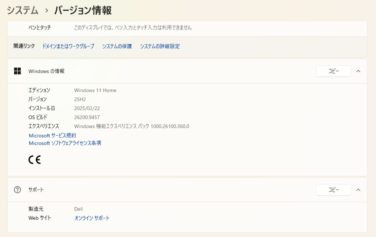Open ドメインまたはワークグループ link
This screenshot has height=237, width=376.
pyautogui.click(x=68, y=46)
